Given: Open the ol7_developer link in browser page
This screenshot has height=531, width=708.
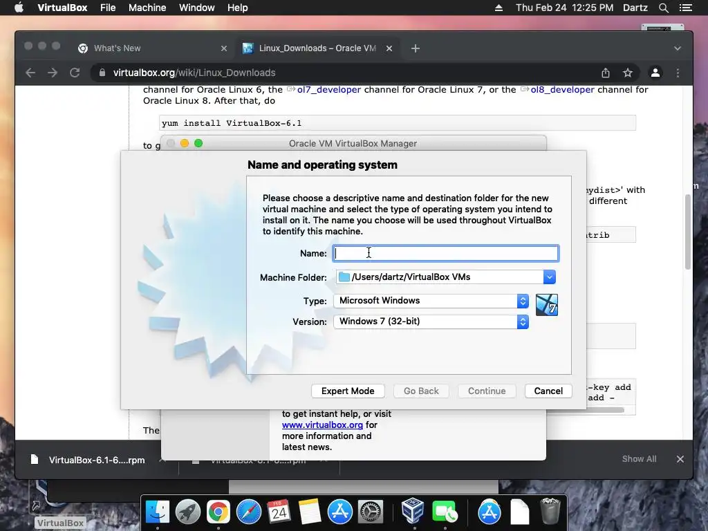Looking at the screenshot, I should click(328, 89).
